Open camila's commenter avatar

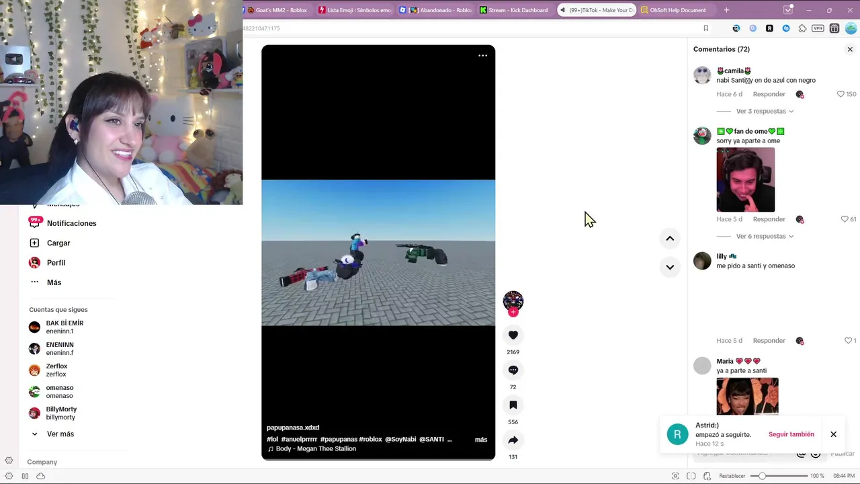click(x=702, y=75)
